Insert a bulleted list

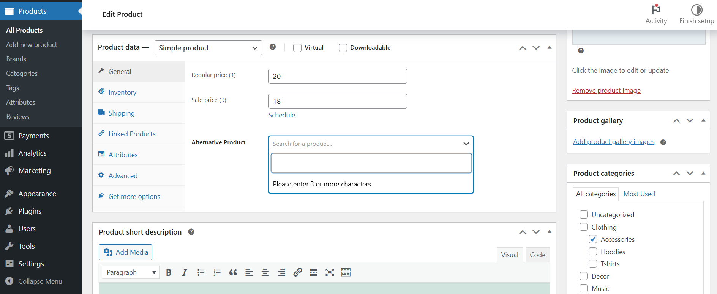click(x=201, y=272)
